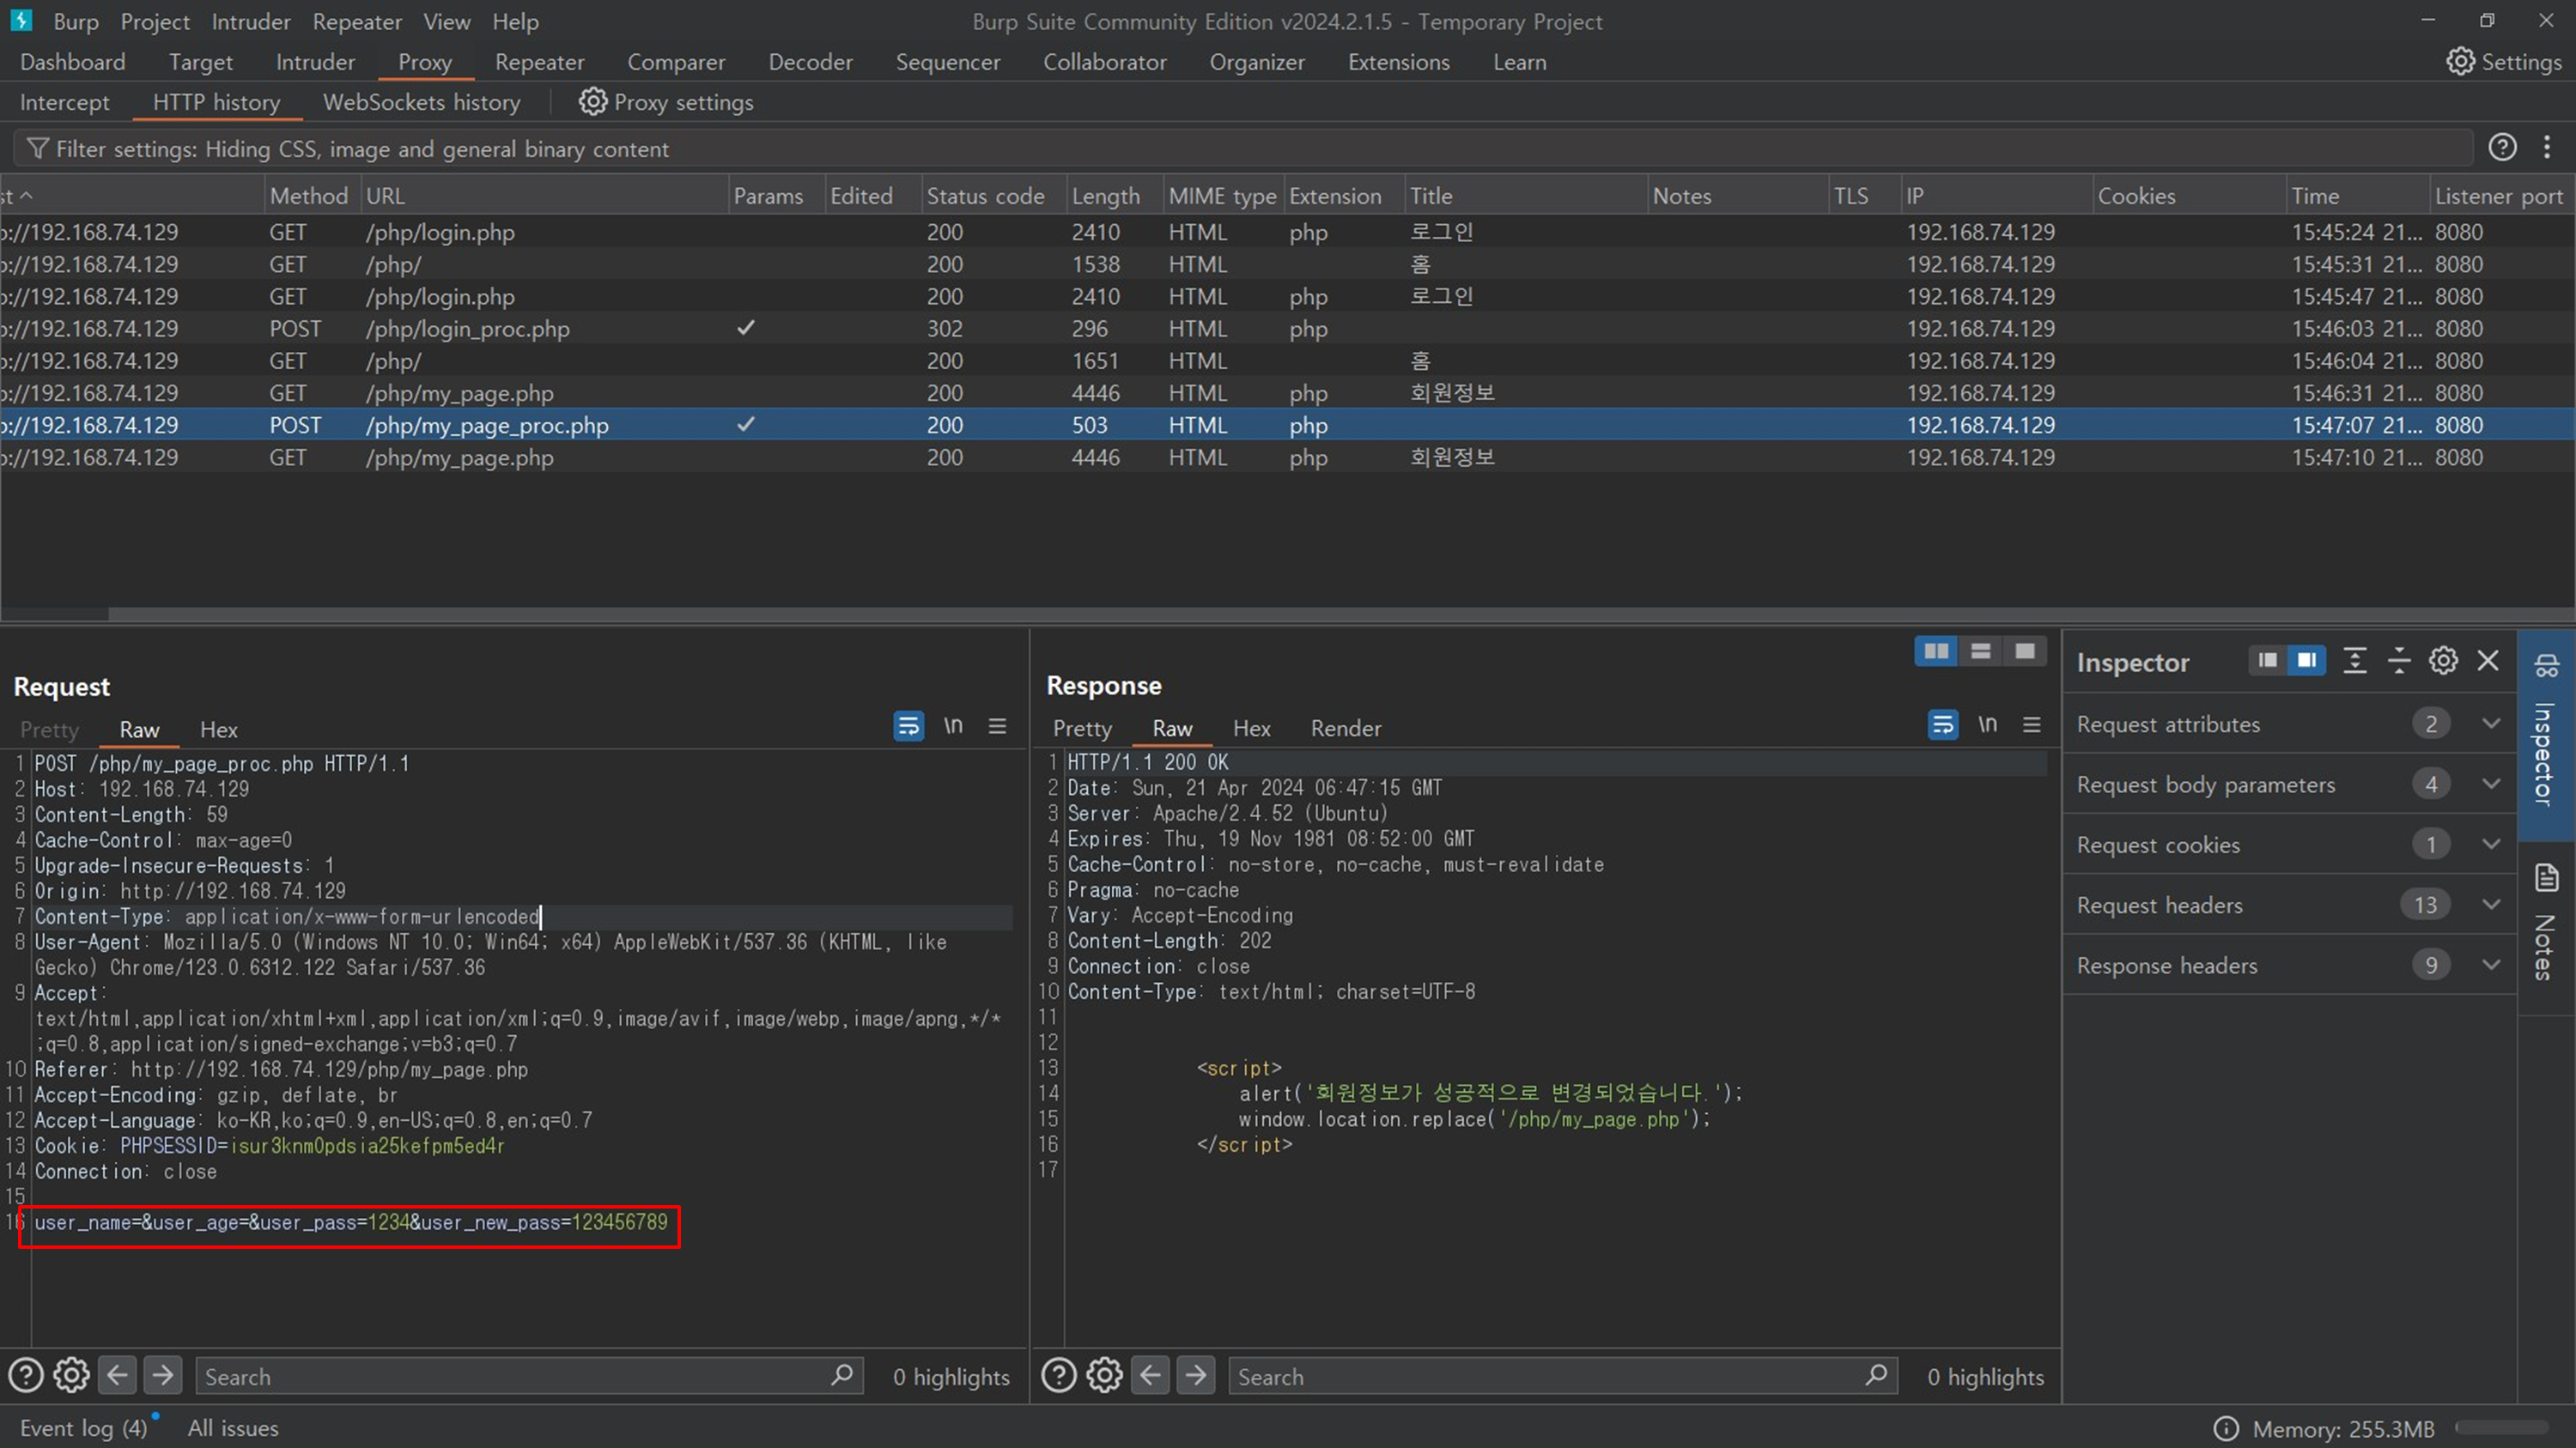Screen dimensions: 2576x1448
Task: Select the /php/login_proc.php POST row
Action: pos(1288,329)
